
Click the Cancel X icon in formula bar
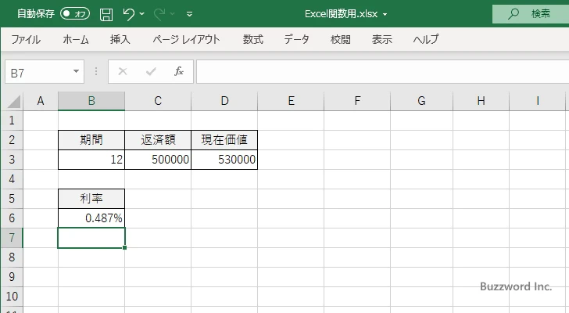pos(123,71)
